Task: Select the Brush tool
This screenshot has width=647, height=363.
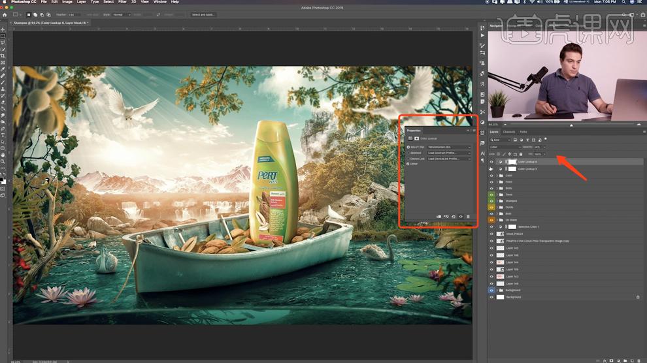Action: tap(3, 82)
